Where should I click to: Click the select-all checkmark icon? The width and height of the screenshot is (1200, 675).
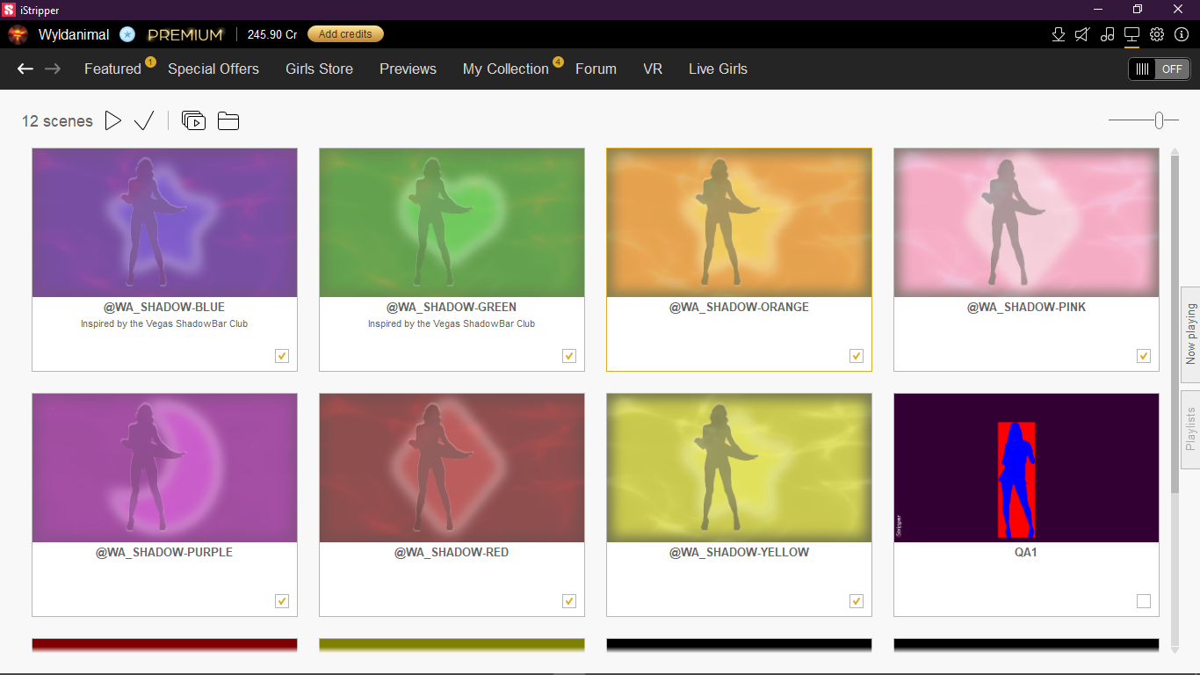[144, 120]
